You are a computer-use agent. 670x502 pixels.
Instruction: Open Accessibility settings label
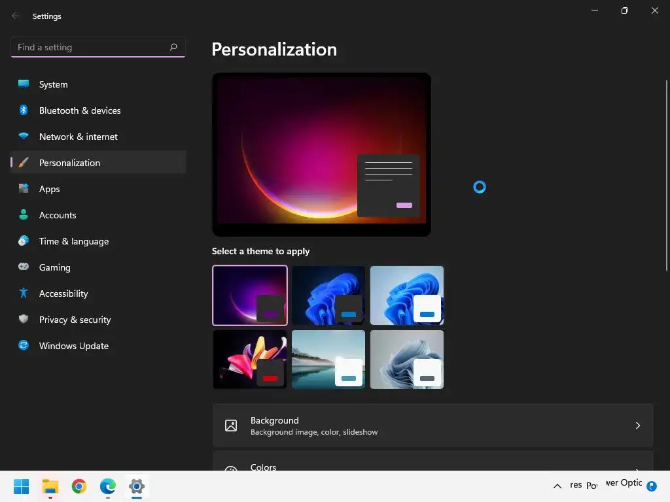[63, 293]
